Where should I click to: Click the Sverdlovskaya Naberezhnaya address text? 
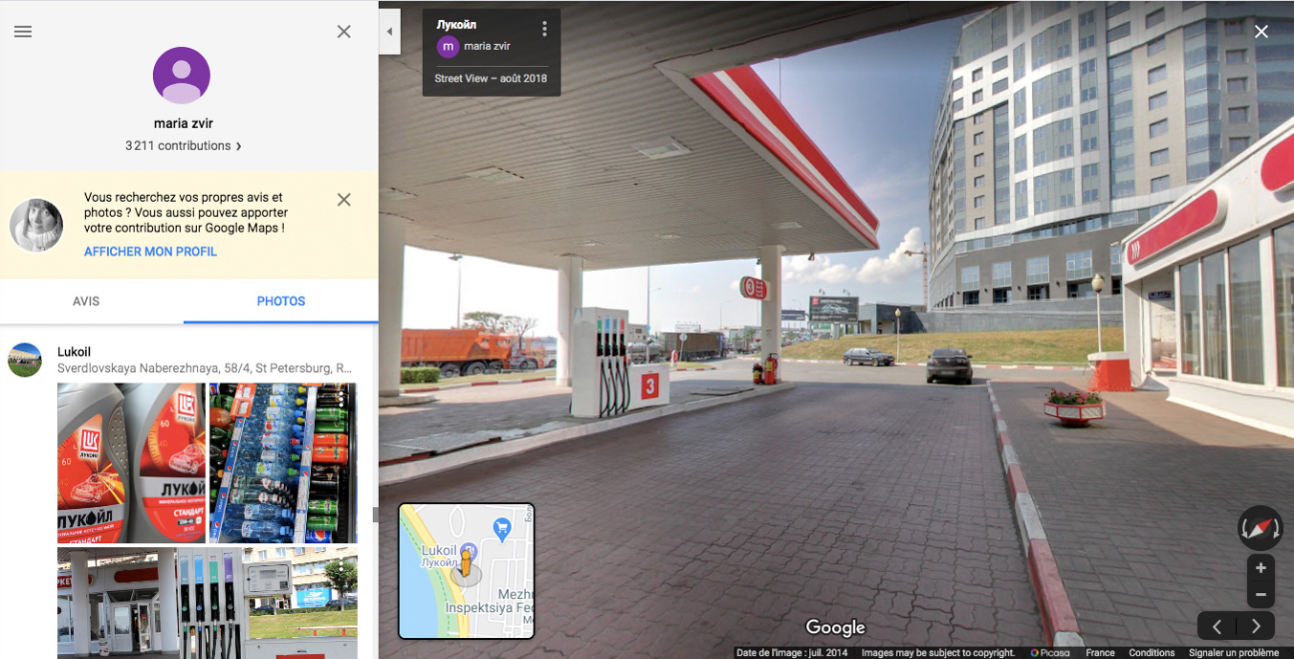pyautogui.click(x=205, y=368)
